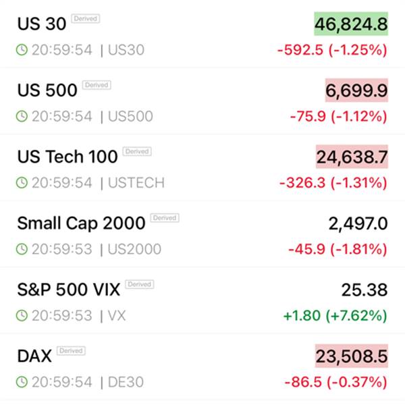The image size is (405, 405).
Task: Click the Derived badge beside S&P 500 VIX
Action: tap(140, 284)
